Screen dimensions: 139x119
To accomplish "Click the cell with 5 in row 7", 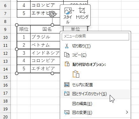I will click(x=24, y=13).
